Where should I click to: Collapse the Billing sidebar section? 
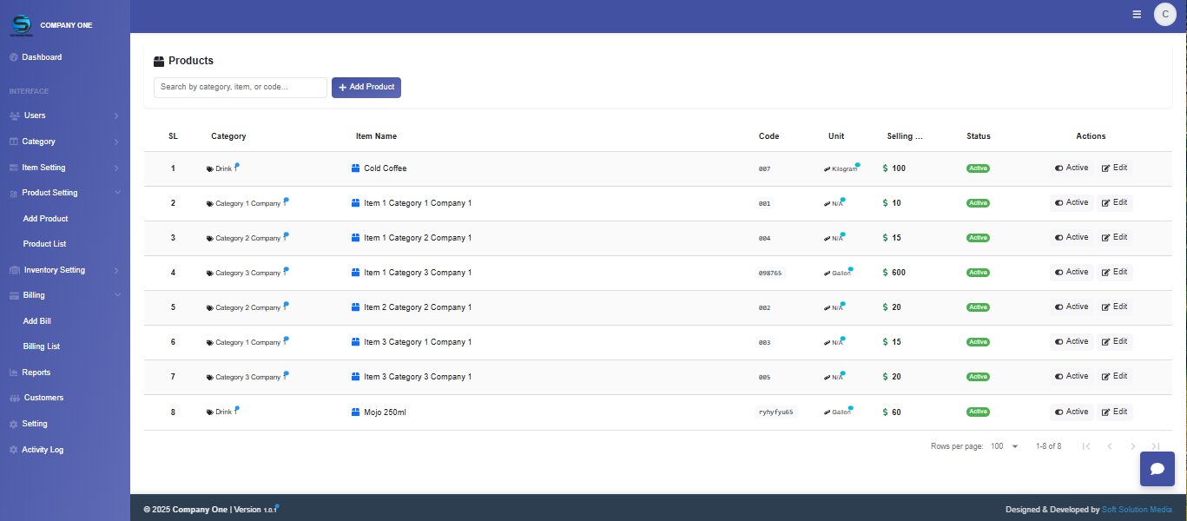point(65,295)
